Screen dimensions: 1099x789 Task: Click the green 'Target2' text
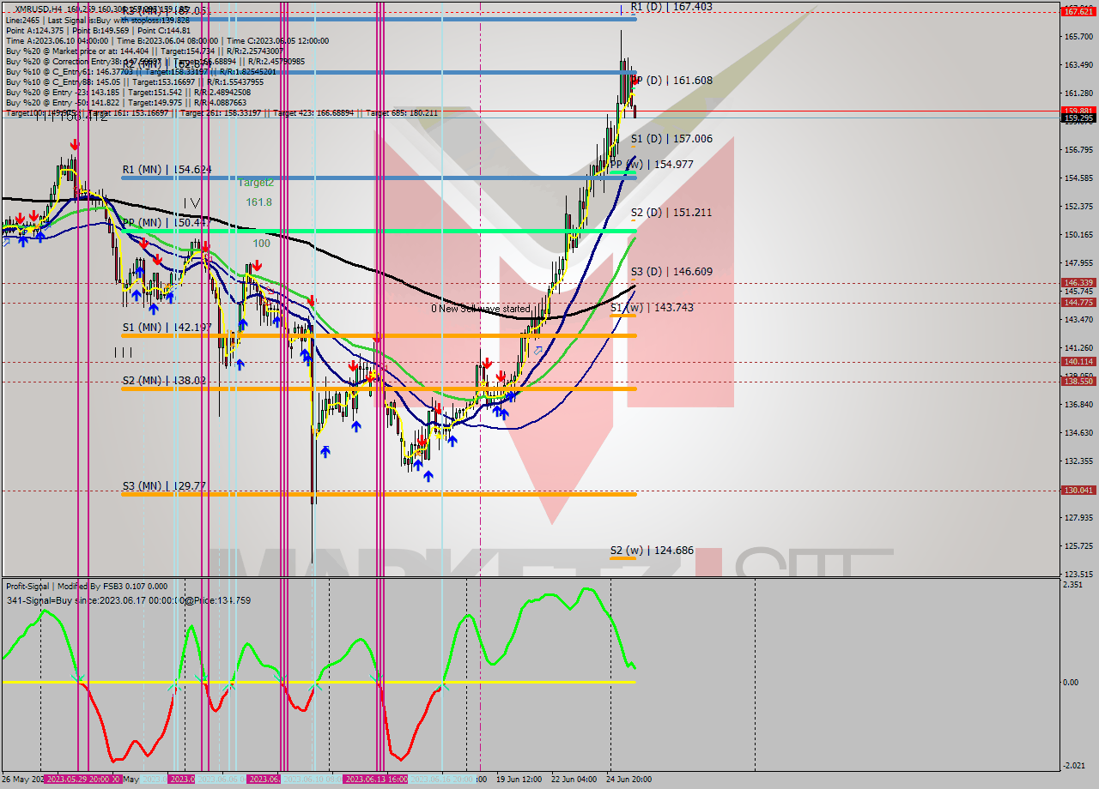[256, 182]
